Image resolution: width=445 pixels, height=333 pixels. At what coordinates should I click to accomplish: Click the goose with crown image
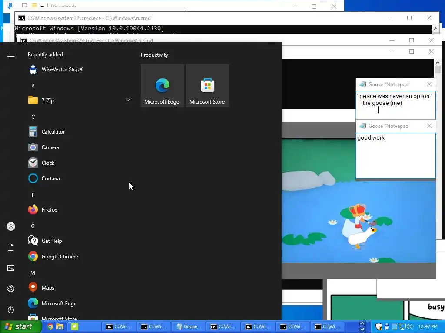359,222
